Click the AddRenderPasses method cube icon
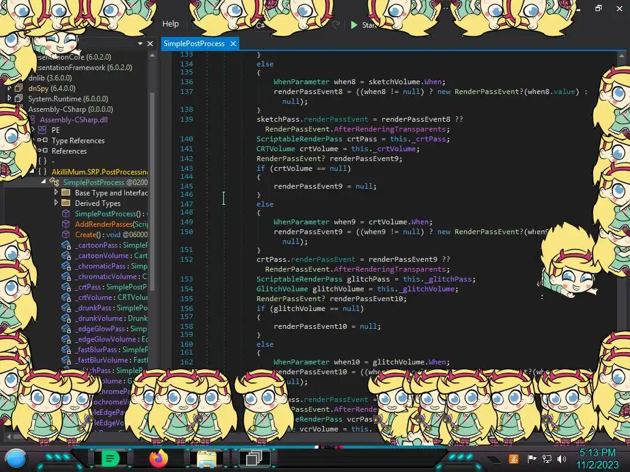Image resolution: width=630 pixels, height=472 pixels. [x=66, y=224]
